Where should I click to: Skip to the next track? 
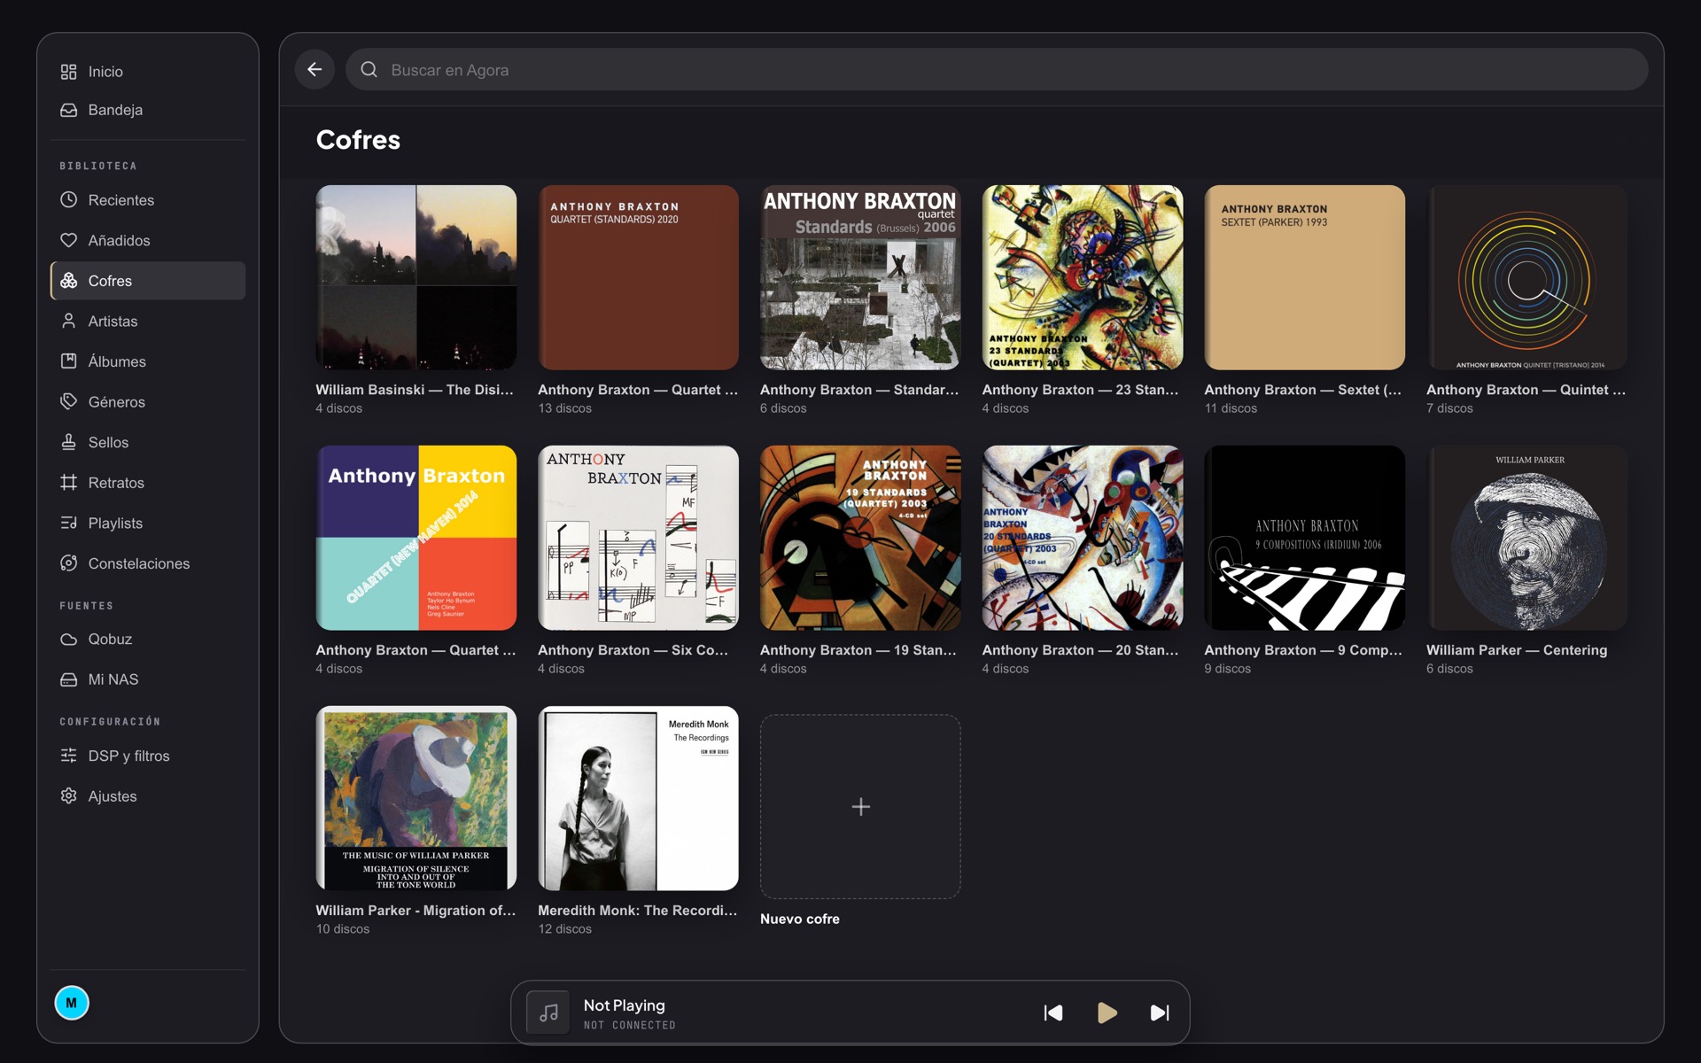coord(1160,1013)
